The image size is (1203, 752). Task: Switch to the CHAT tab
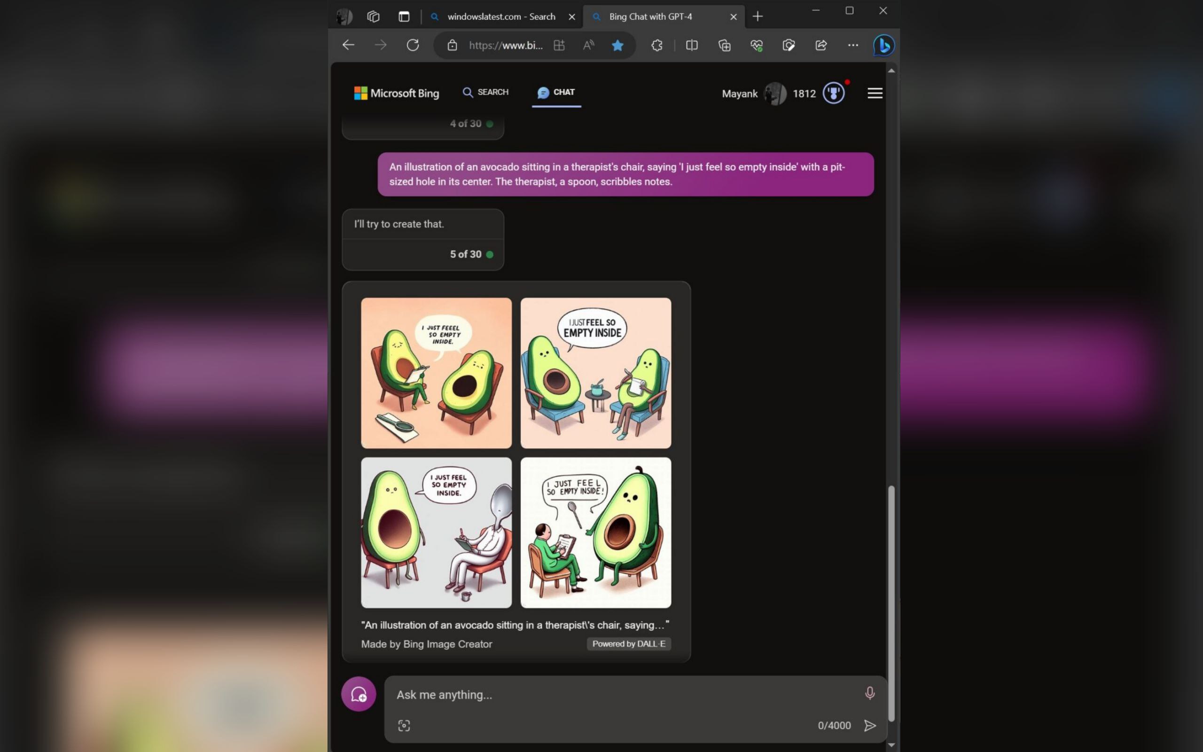[555, 92]
